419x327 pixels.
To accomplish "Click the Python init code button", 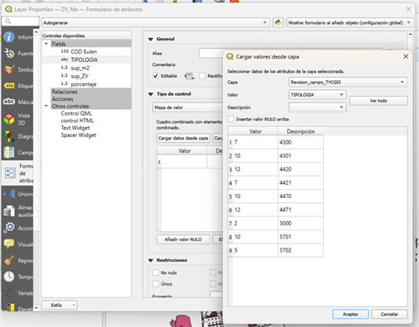I will coord(278,22).
